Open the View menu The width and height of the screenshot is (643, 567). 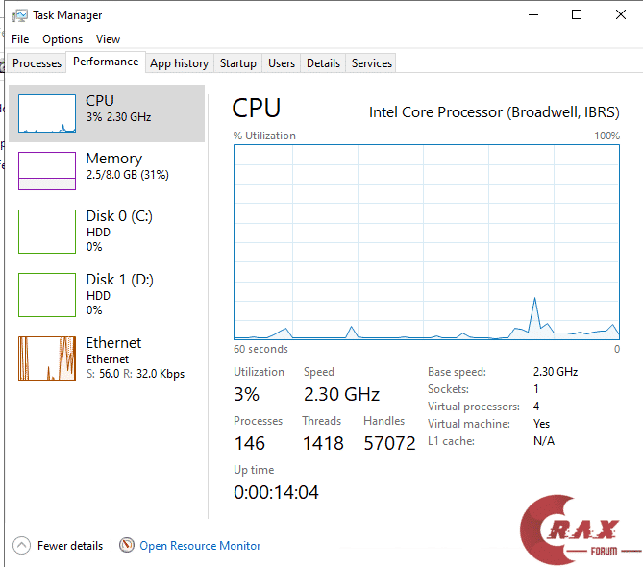pos(109,39)
